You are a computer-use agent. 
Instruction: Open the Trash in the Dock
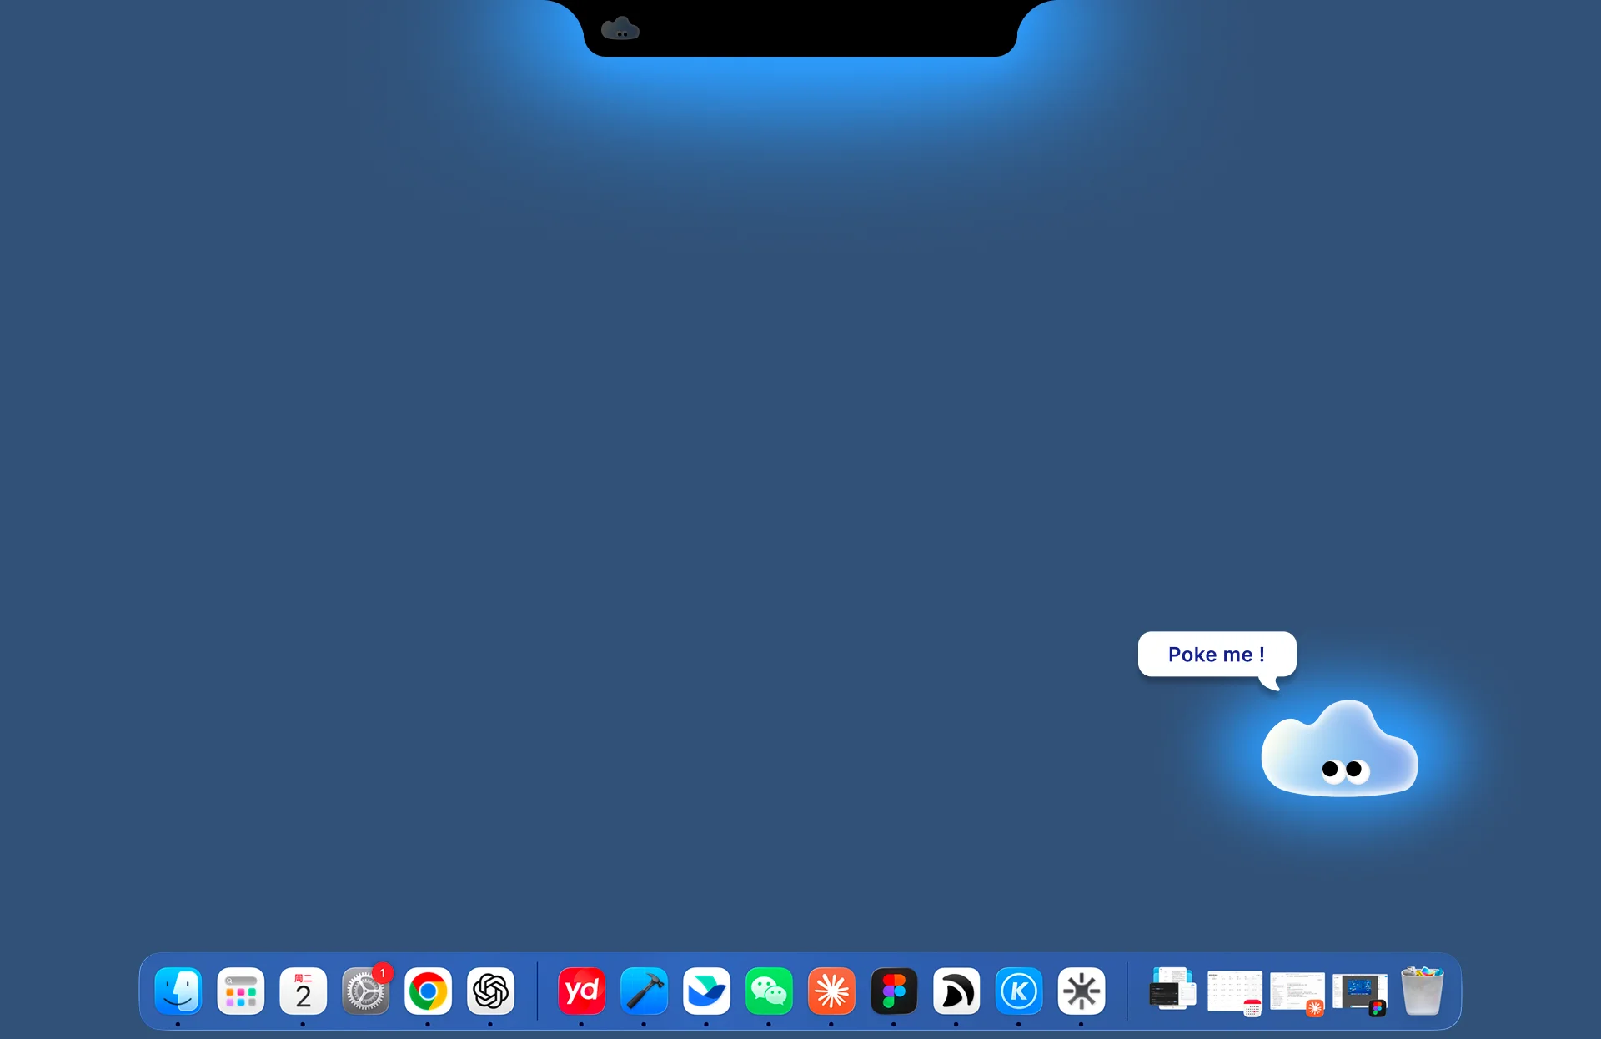pyautogui.click(x=1423, y=991)
